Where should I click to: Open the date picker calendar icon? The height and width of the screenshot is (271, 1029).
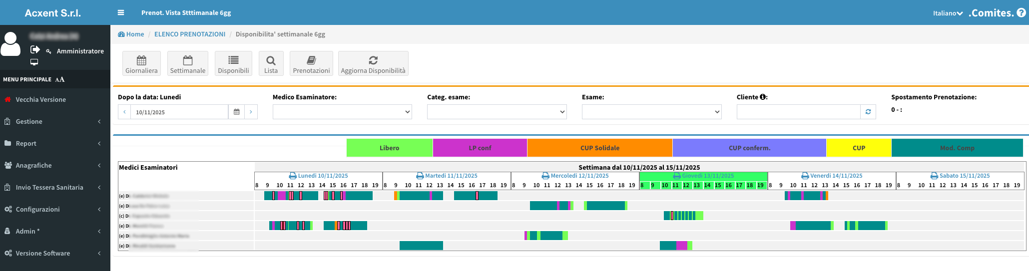237,112
